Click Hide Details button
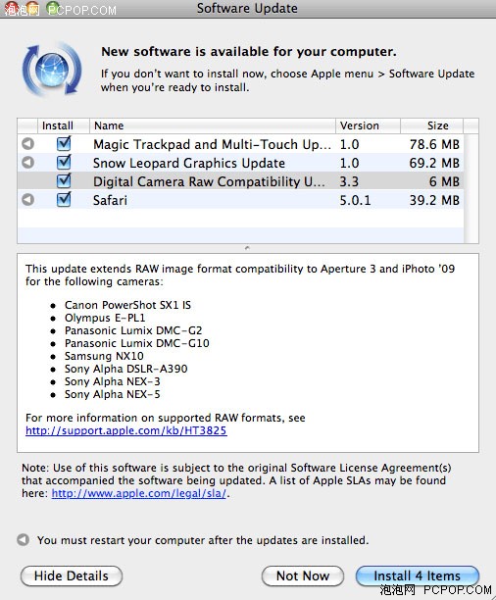This screenshot has width=496, height=600. coord(72,575)
